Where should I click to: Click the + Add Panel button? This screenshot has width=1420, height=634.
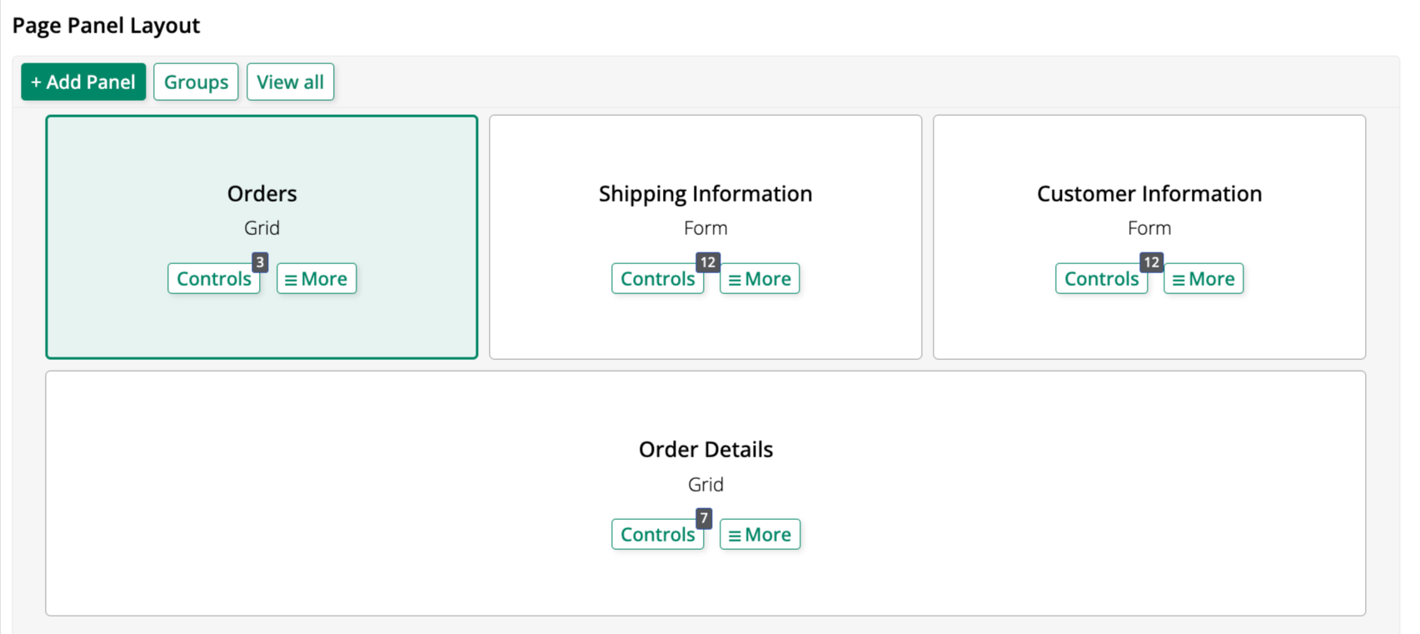[83, 82]
